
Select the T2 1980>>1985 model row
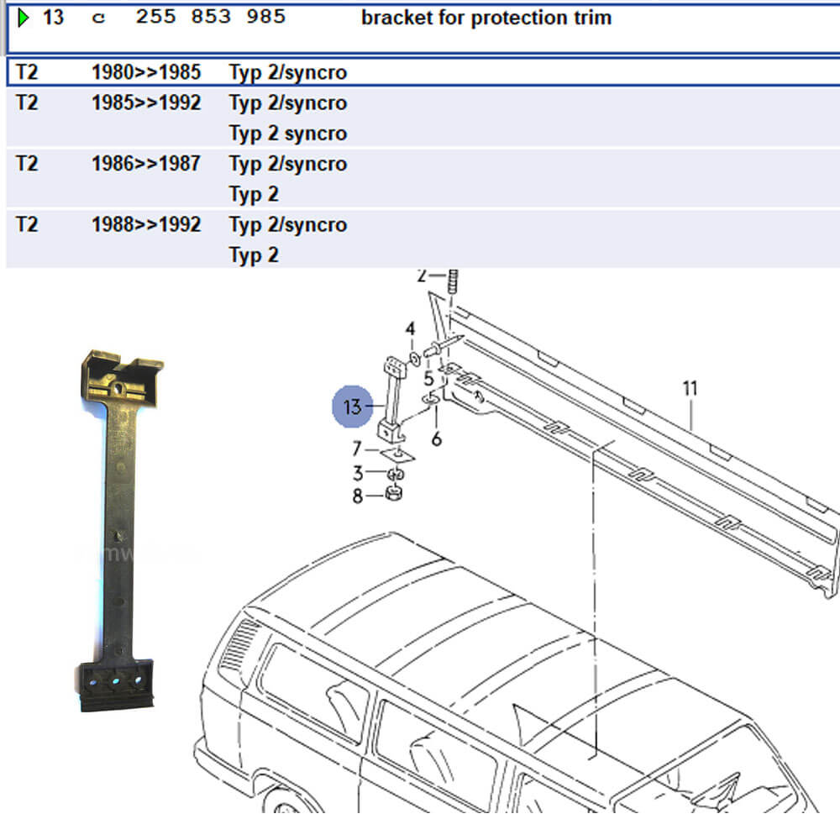coord(181,72)
